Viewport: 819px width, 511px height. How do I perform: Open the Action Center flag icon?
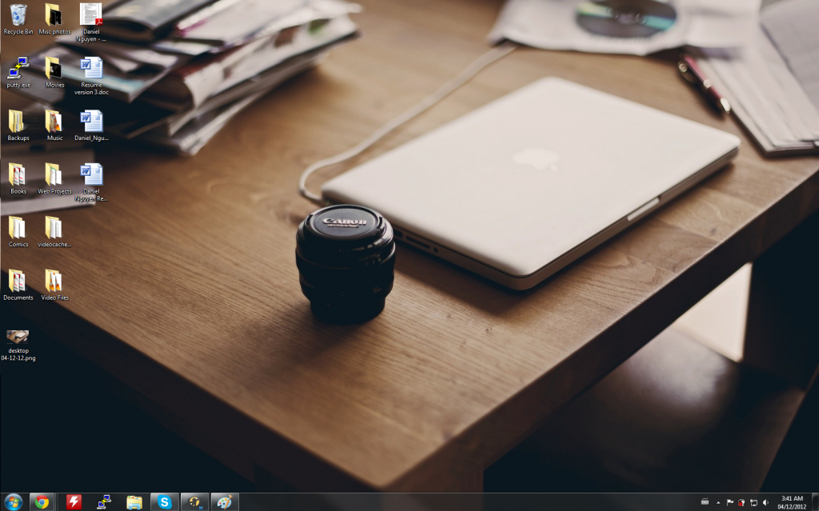pyautogui.click(x=729, y=503)
